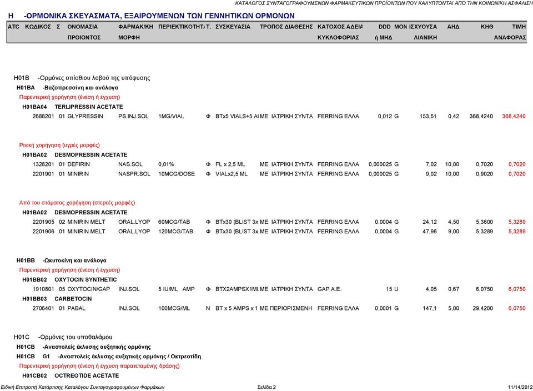Click the substance name 'OXYTOCIN SYNTHETIC'
The image size is (533, 391).
(x=86, y=279)
